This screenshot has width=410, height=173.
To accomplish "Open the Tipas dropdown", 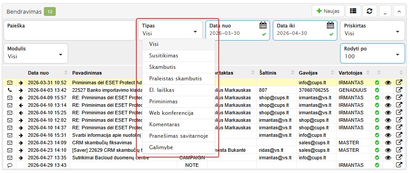I will [170, 30].
